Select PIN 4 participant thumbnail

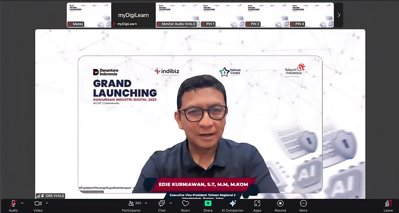click(x=311, y=15)
